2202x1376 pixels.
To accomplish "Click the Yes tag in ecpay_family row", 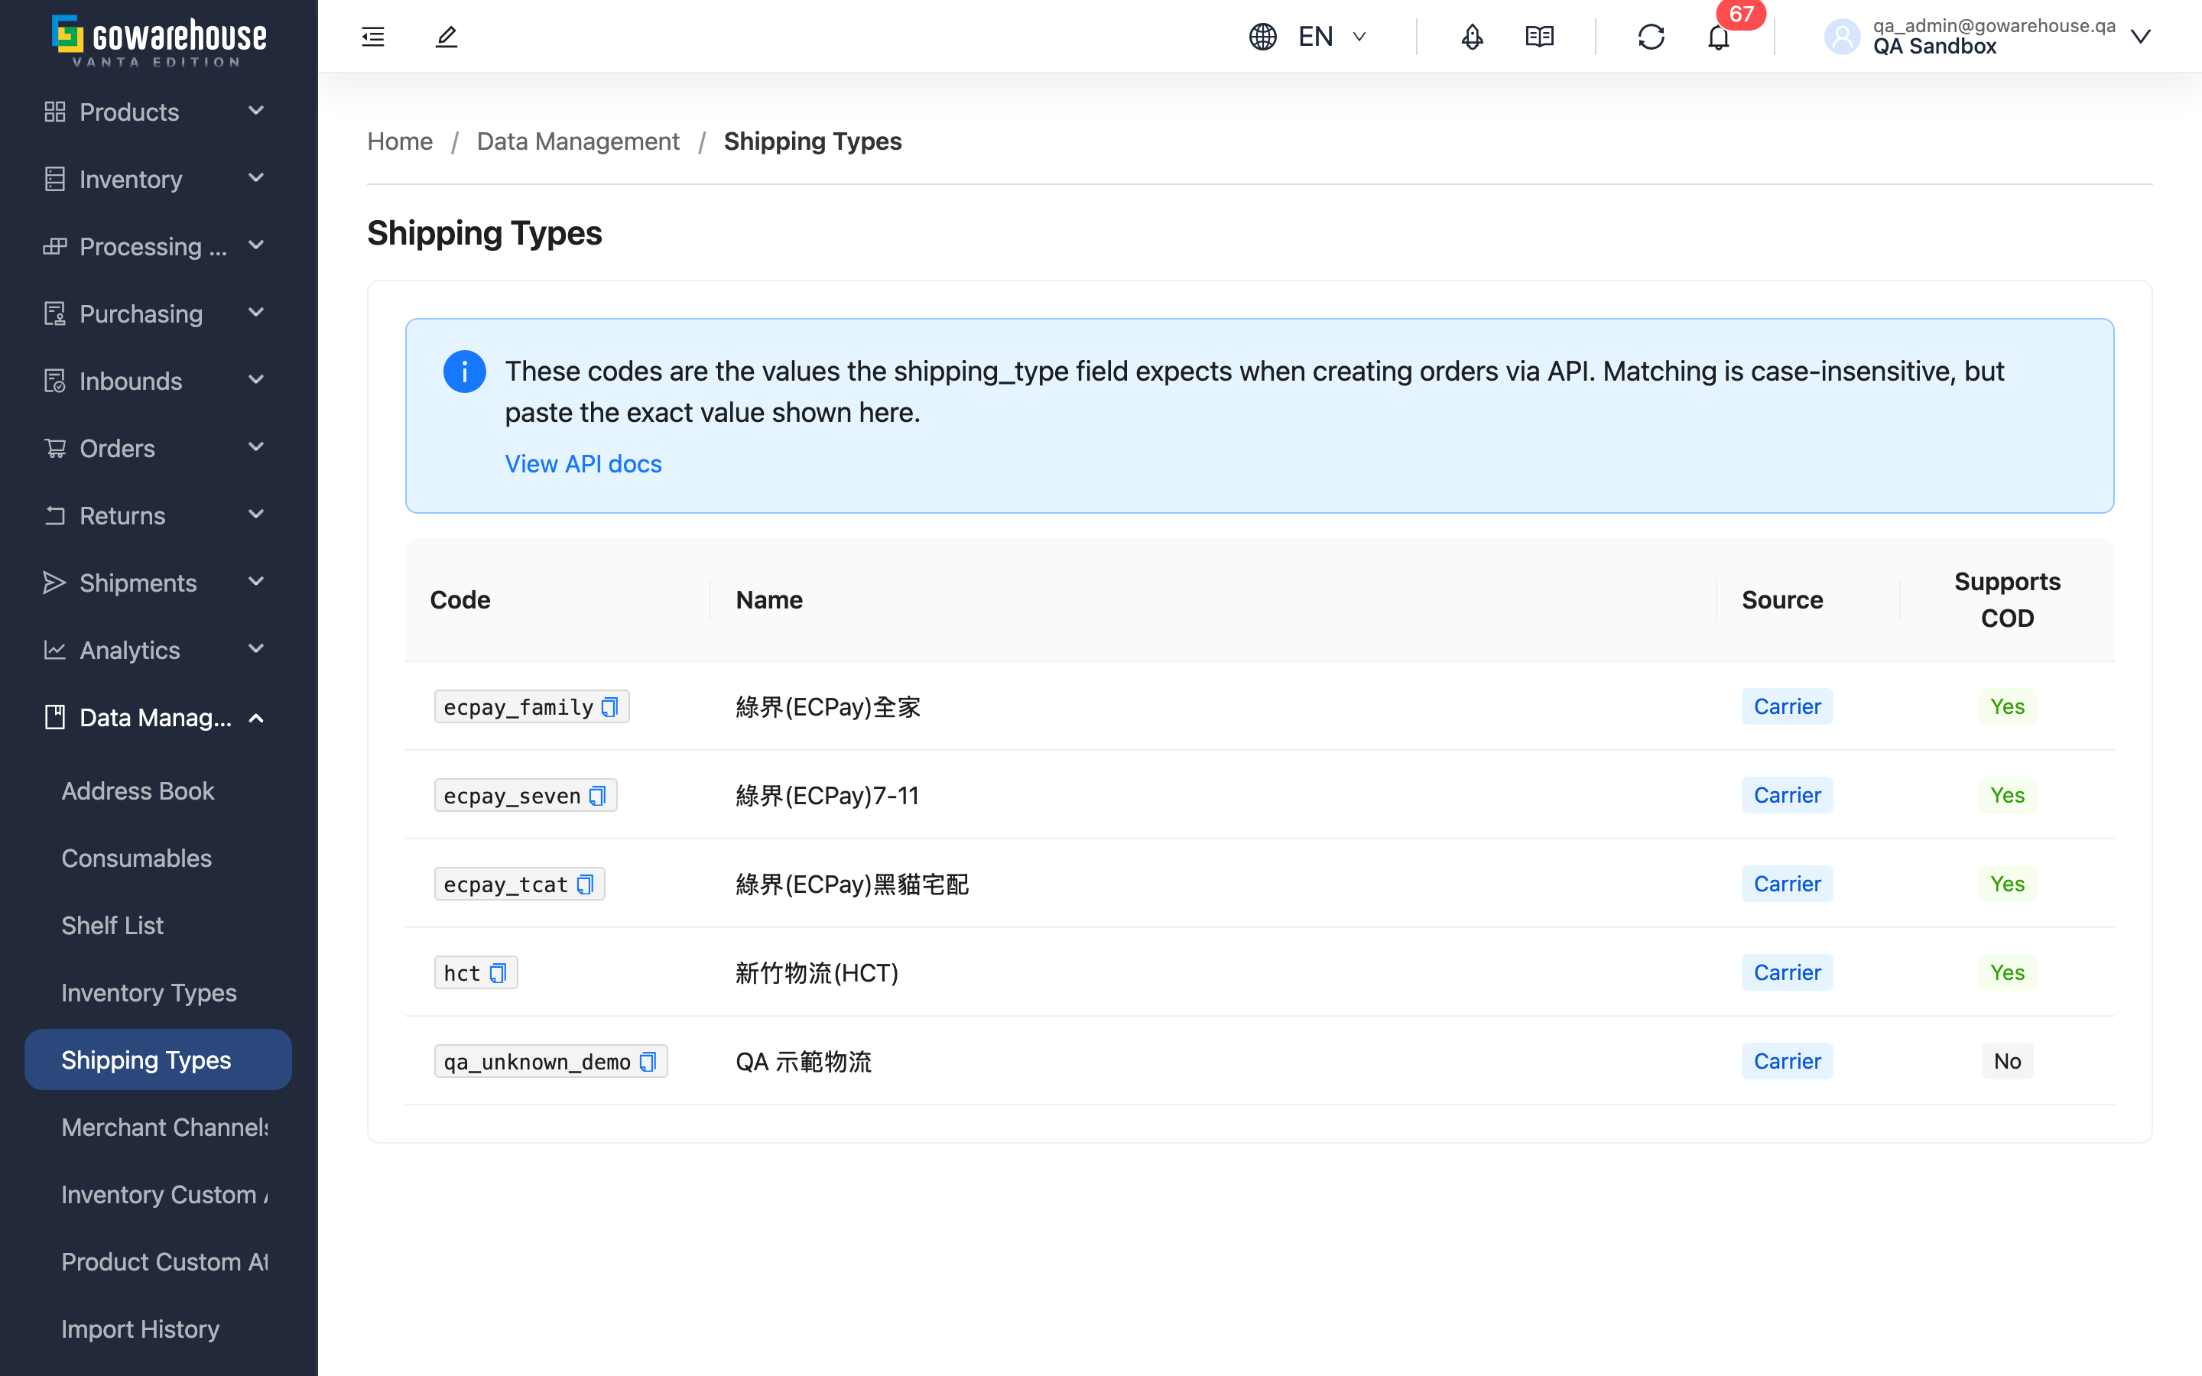I will [2007, 707].
